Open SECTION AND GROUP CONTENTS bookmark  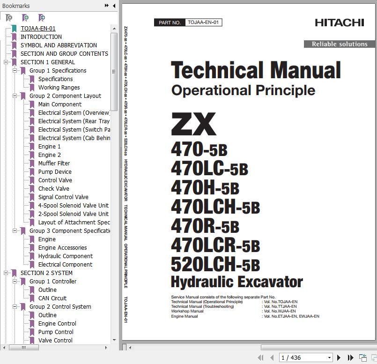64,54
